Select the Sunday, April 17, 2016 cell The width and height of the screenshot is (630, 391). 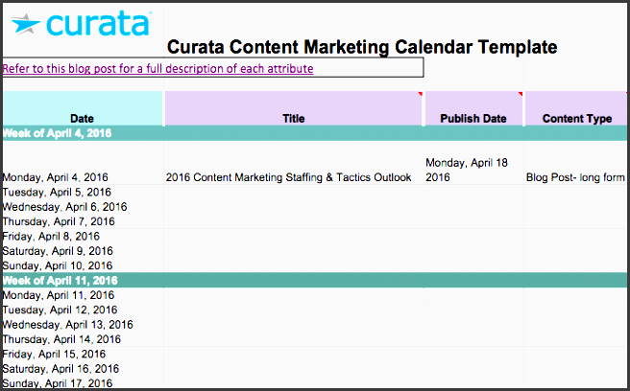pyautogui.click(x=57, y=383)
